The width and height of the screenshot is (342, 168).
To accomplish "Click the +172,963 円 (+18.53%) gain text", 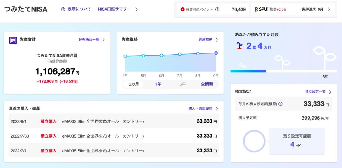I will pyautogui.click(x=57, y=81).
